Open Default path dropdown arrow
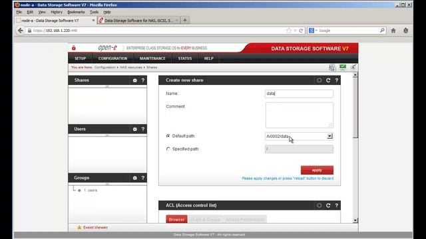This screenshot has height=239, width=426. [x=329, y=136]
